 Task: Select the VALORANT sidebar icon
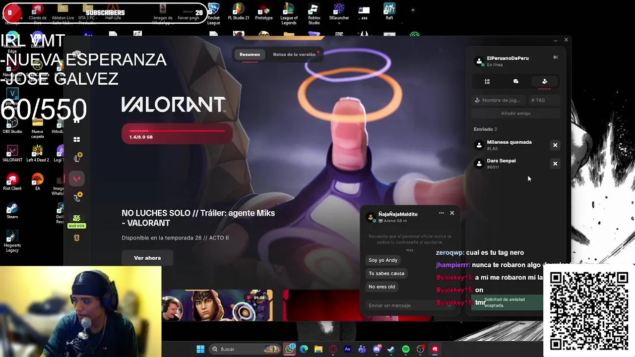point(77,178)
